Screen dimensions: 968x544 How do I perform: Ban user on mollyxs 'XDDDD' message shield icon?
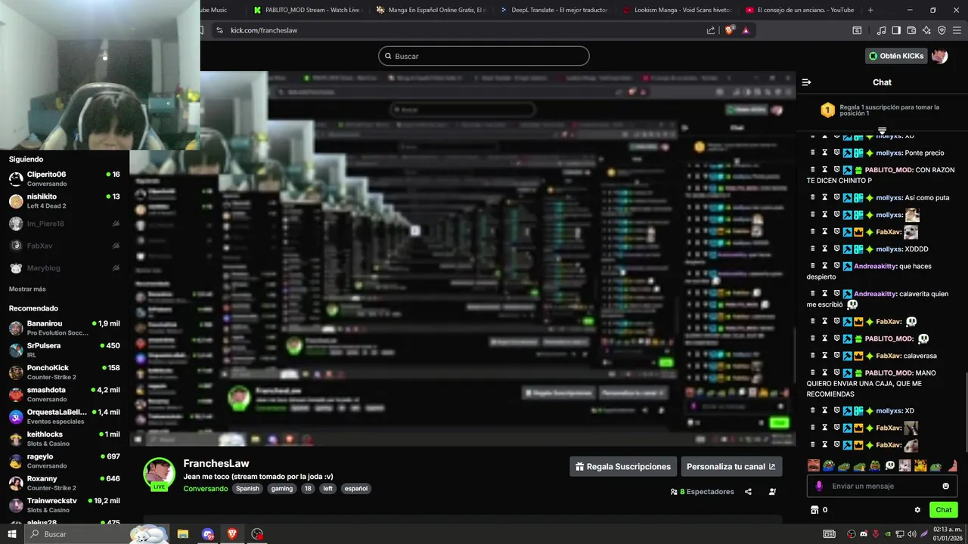click(836, 249)
